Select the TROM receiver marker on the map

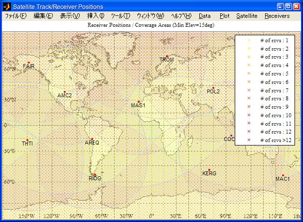pyautogui.click(x=166, y=56)
